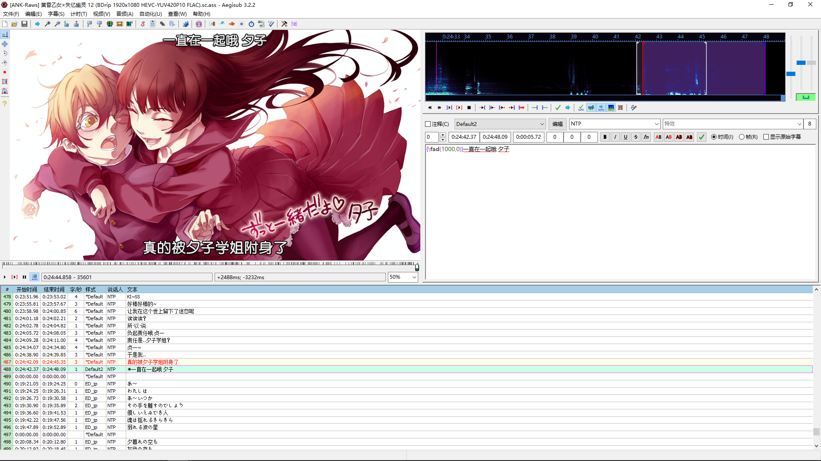The width and height of the screenshot is (821, 461).
Task: Play audio selection (blue brackets)
Action: (449, 108)
